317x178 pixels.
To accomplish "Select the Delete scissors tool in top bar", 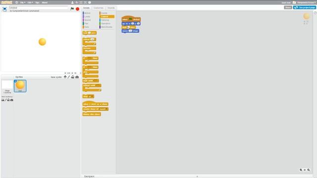I will 77,2.
